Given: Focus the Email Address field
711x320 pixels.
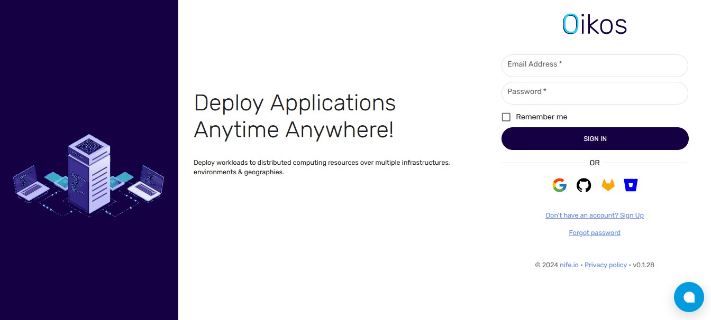Looking at the screenshot, I should click(595, 66).
